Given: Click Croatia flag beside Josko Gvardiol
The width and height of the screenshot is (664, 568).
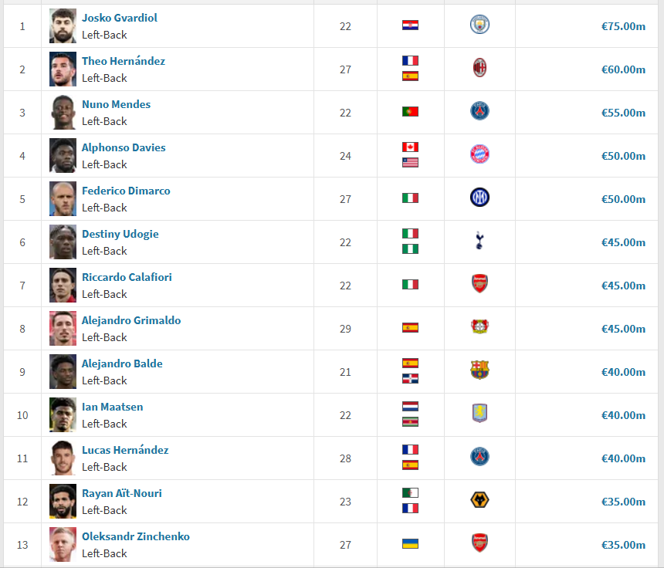Looking at the screenshot, I should (410, 25).
